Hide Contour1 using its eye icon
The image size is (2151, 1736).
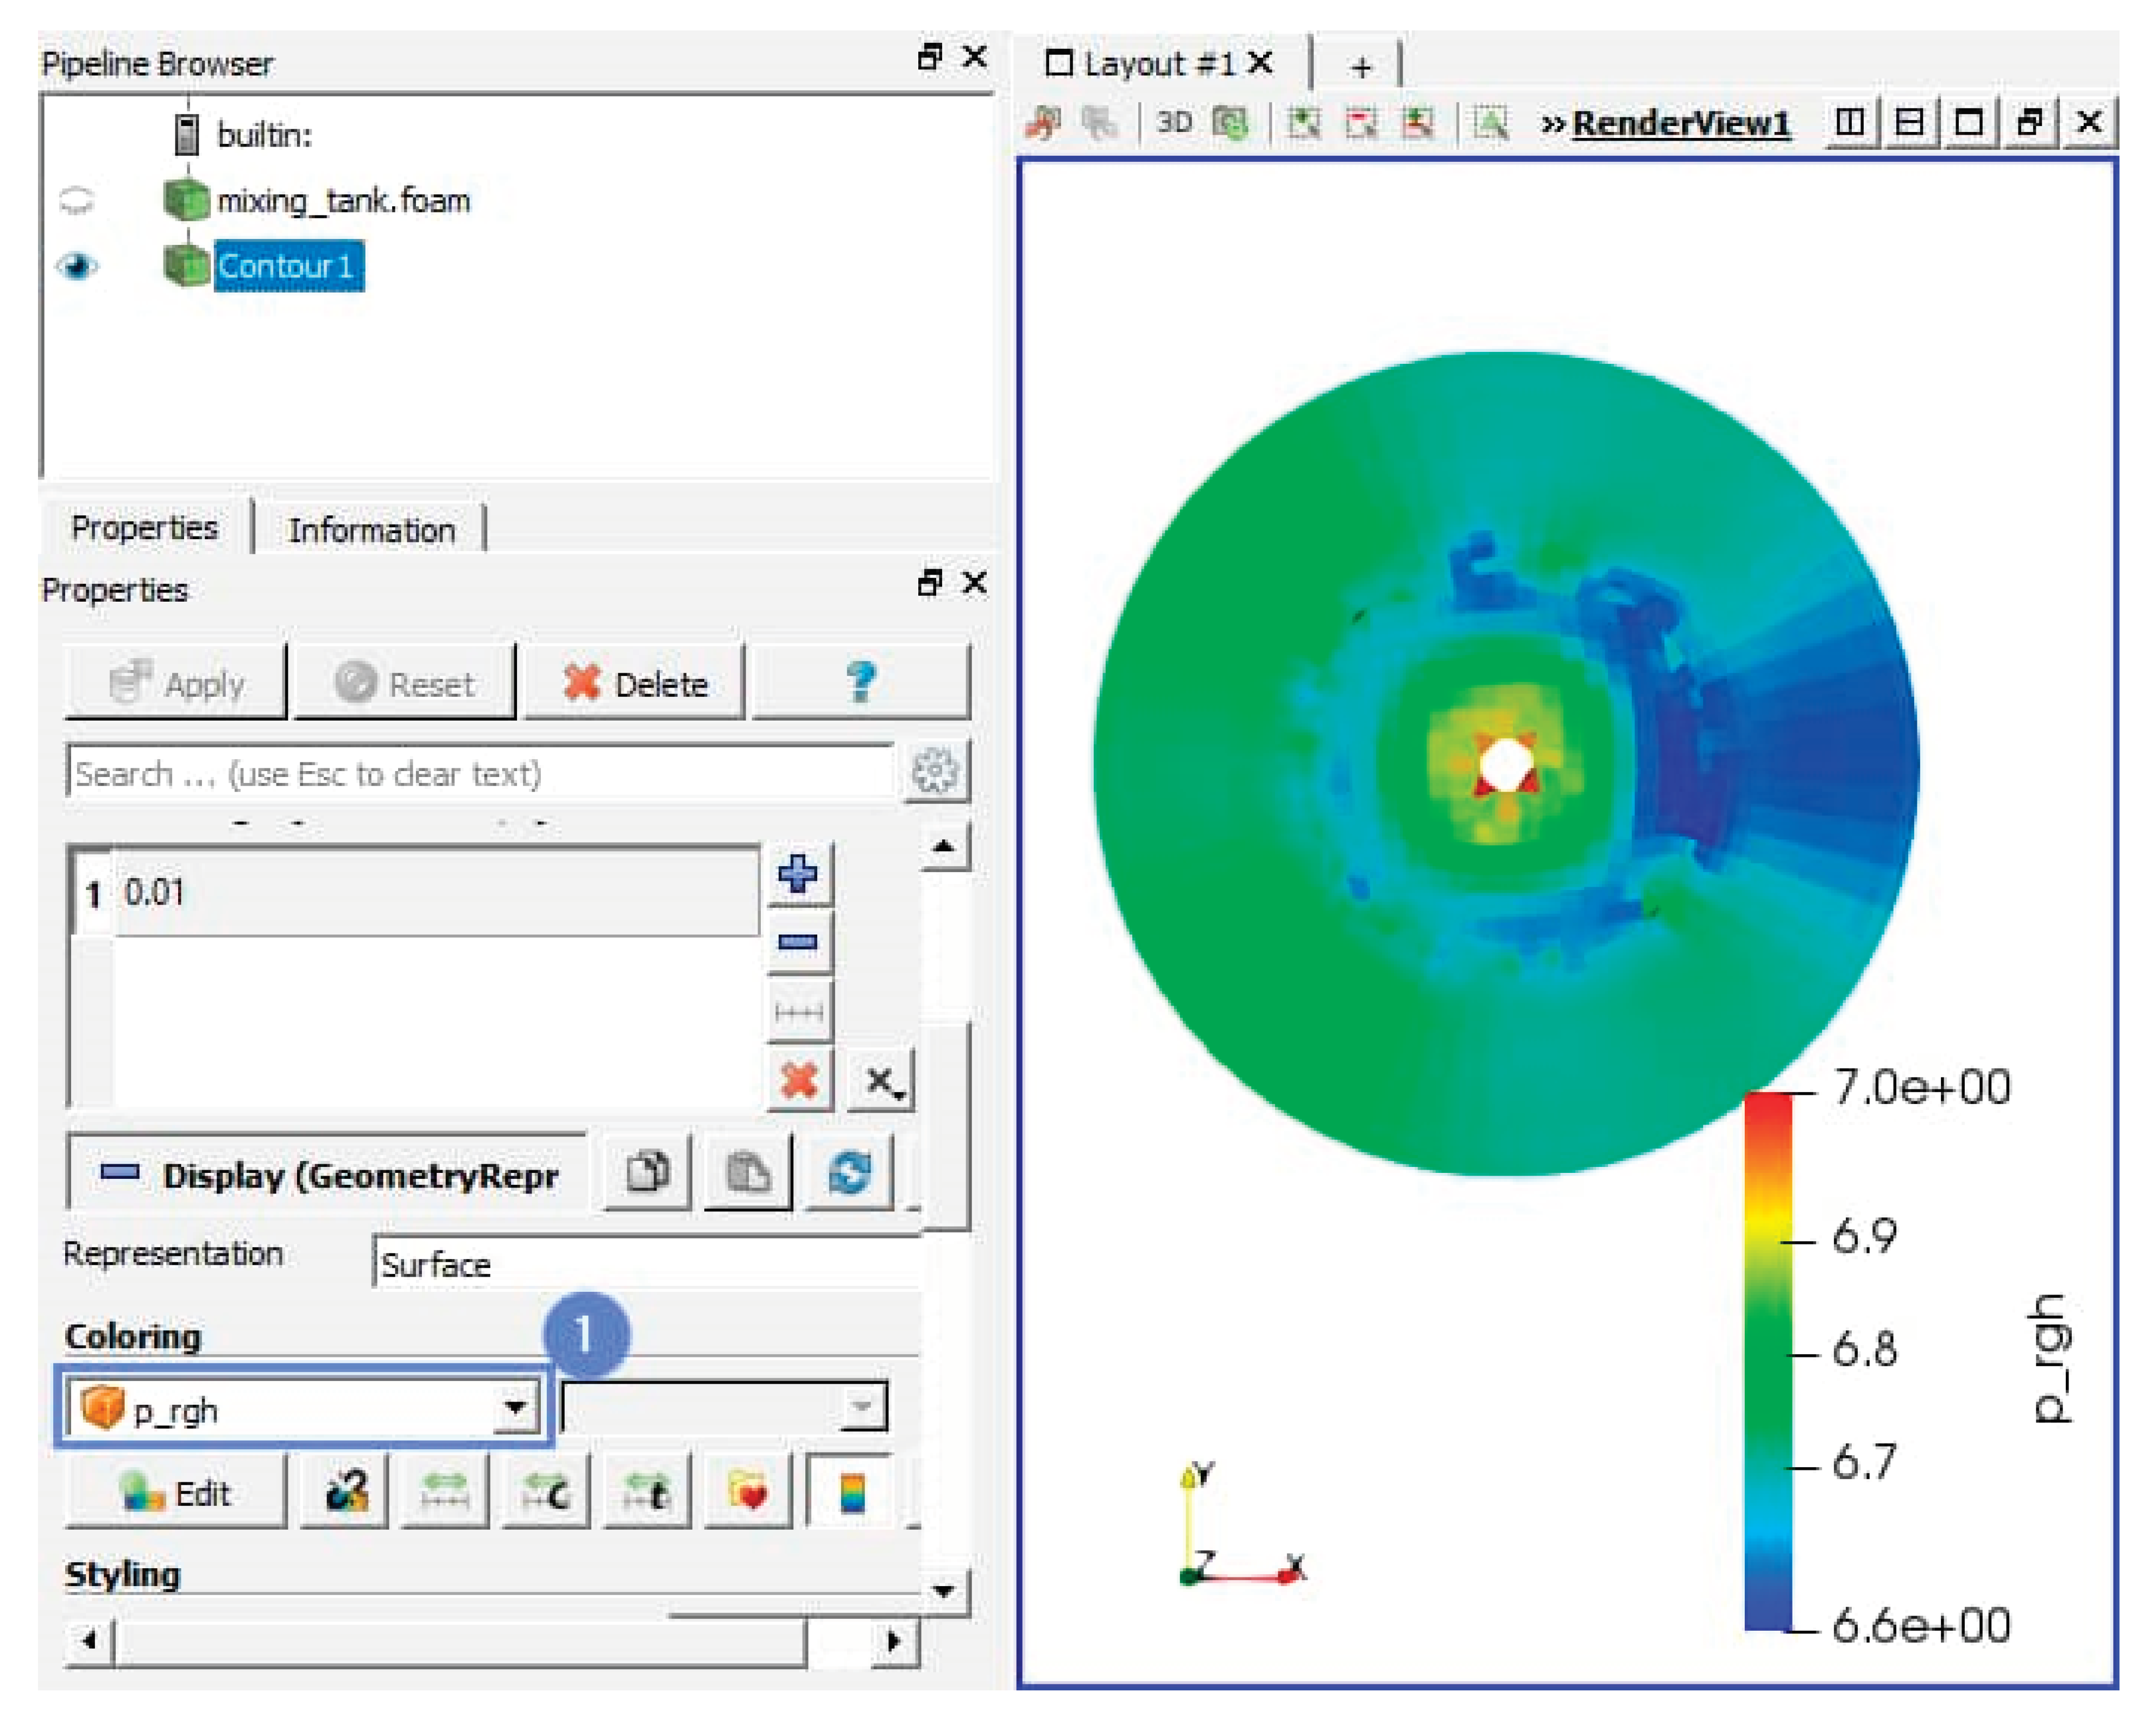(x=77, y=266)
